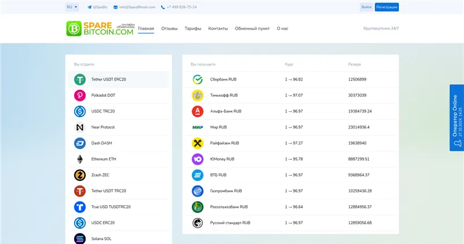Image resolution: width=464 pixels, height=244 pixels.
Task: Select Райфайзен RUB label
Action: pyautogui.click(x=224, y=143)
